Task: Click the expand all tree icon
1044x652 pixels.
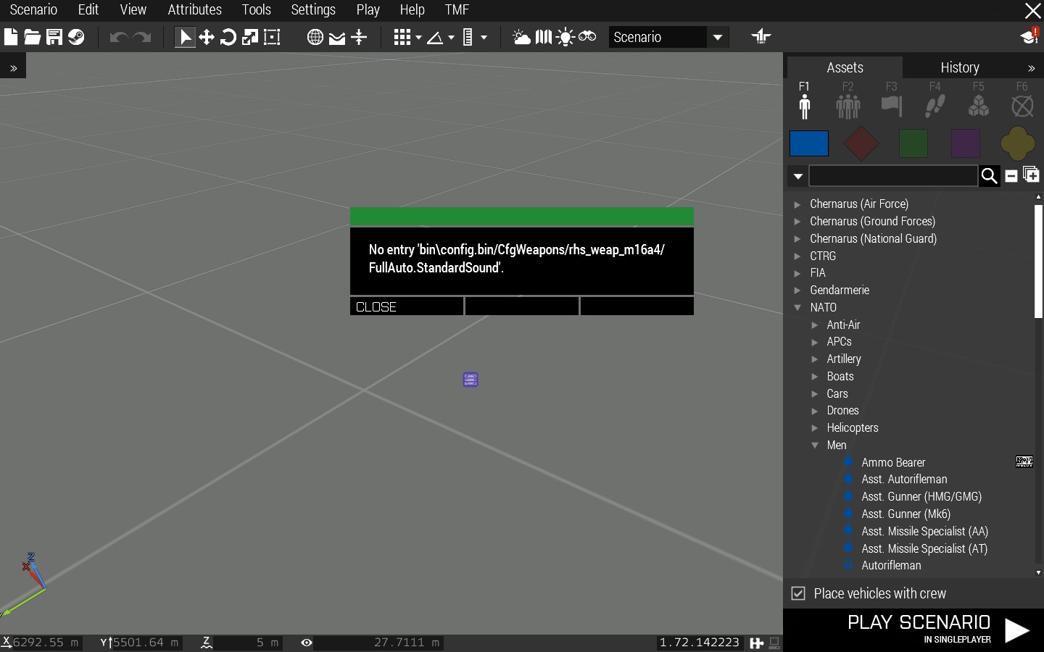Action: [x=1031, y=175]
